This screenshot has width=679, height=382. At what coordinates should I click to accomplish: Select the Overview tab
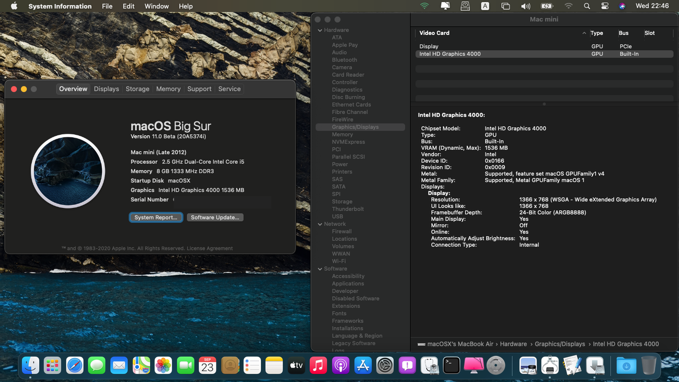click(73, 89)
